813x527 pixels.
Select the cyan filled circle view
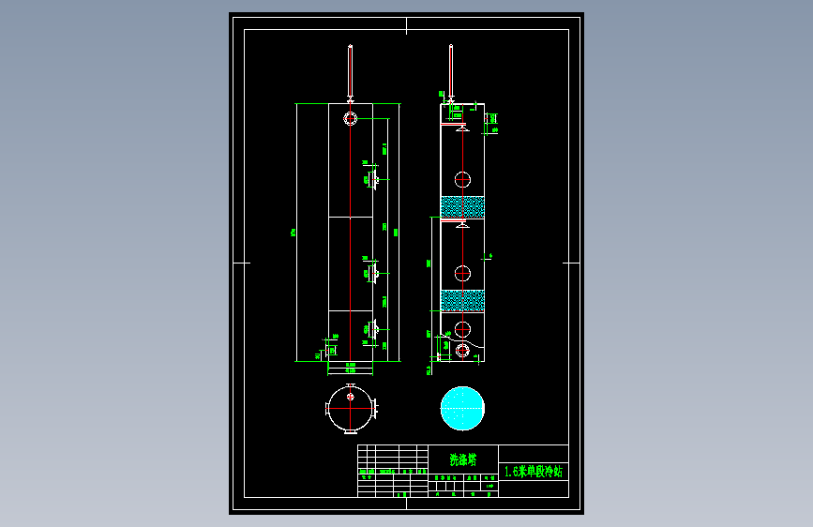[x=462, y=408]
